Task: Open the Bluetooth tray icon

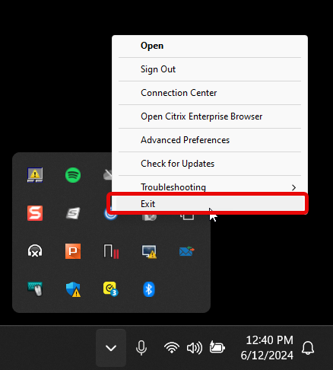Action: [x=149, y=289]
